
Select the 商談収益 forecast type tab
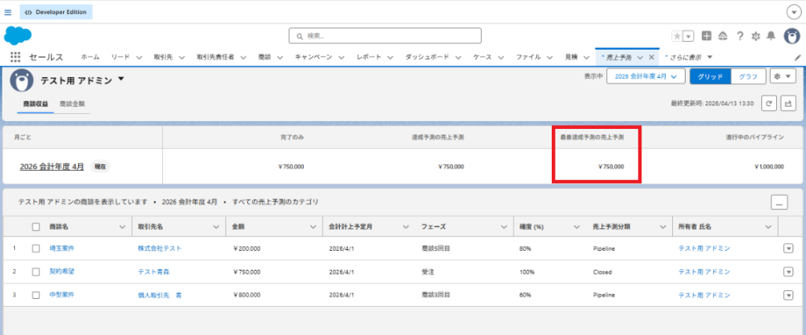(36, 104)
